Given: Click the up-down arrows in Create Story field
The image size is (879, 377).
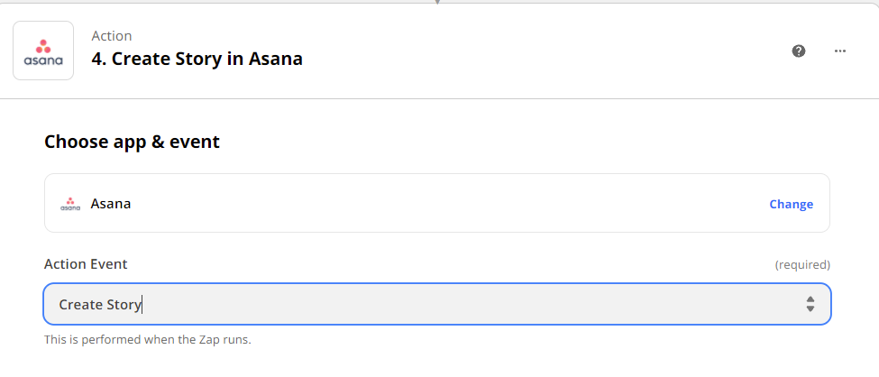Looking at the screenshot, I should (x=810, y=304).
